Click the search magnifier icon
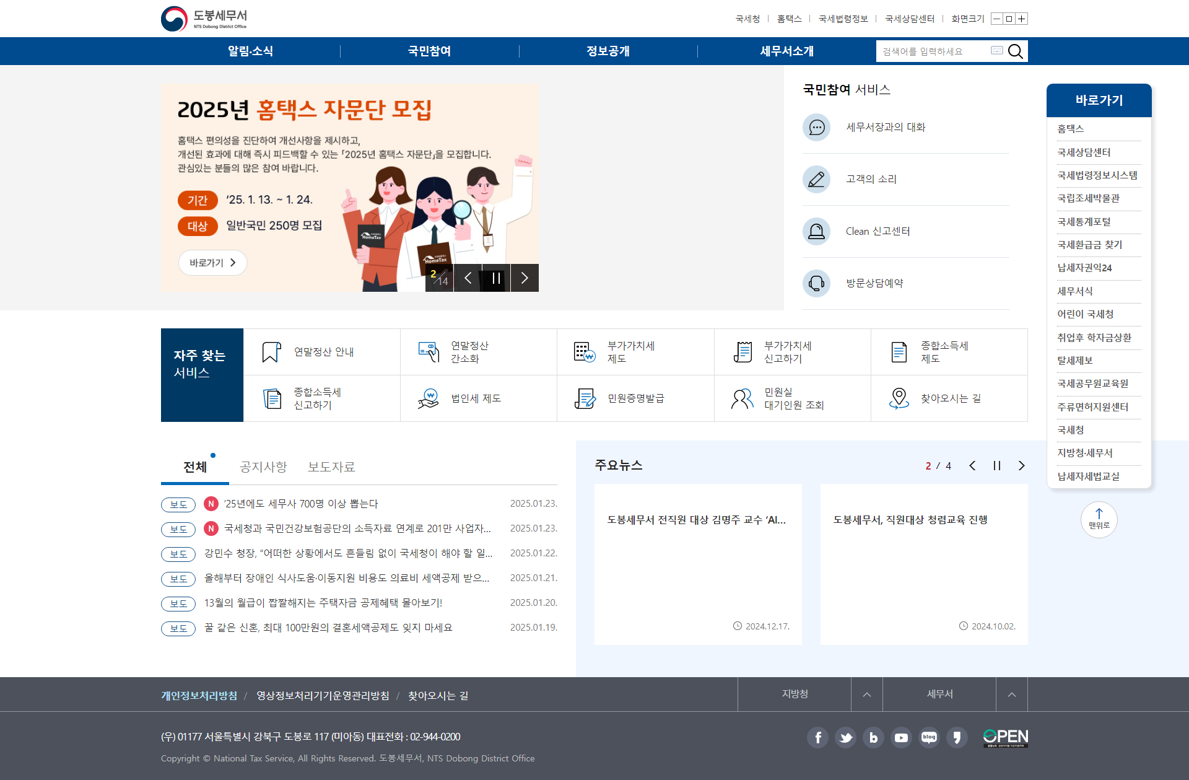The height and width of the screenshot is (780, 1189). coord(1016,51)
